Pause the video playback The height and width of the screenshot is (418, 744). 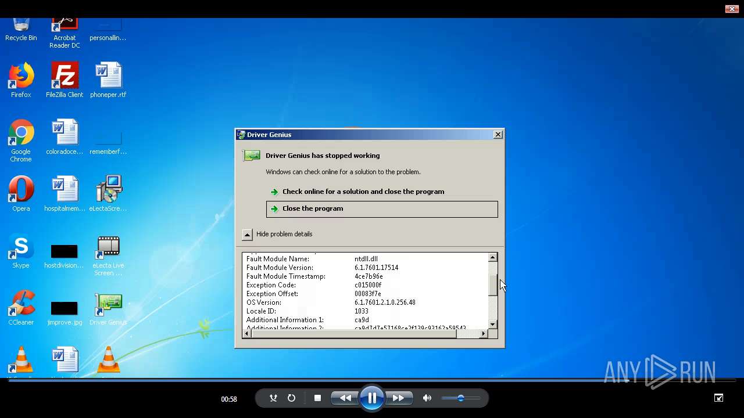click(372, 398)
